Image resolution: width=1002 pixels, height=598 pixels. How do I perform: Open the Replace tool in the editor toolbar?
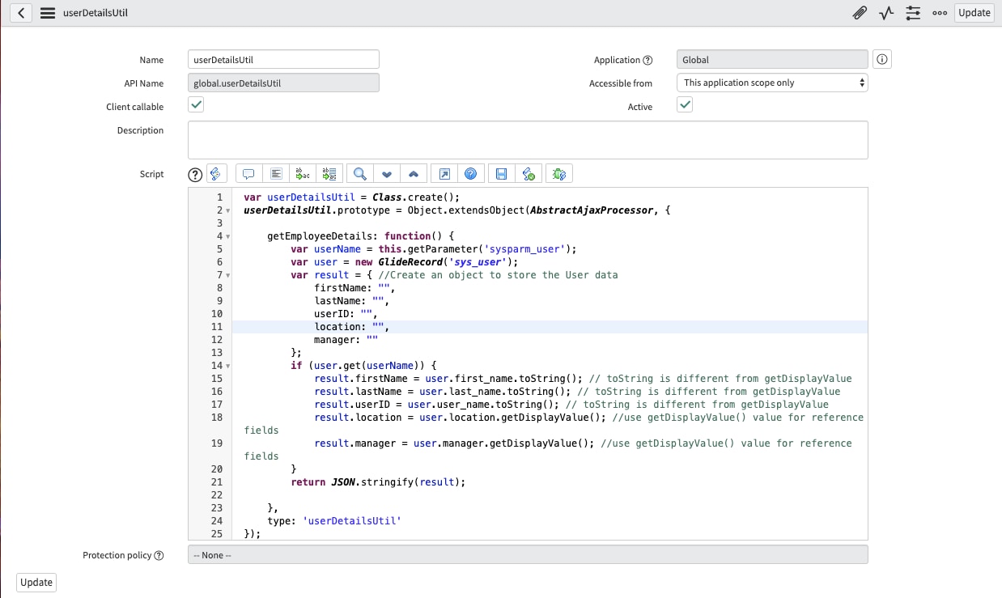point(303,173)
